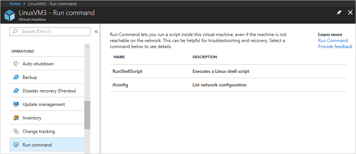Select the RunShellScript command row
The image size is (356, 154).
(128, 71)
